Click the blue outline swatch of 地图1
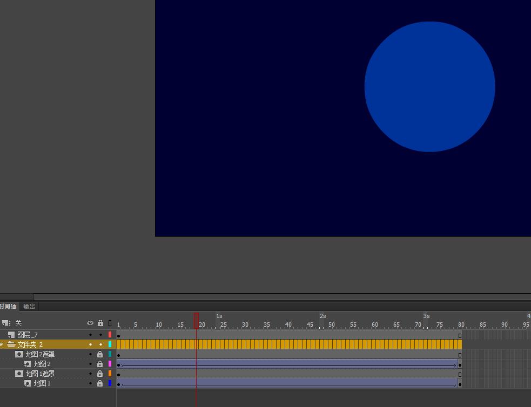Viewport: 531px width, 407px height. click(x=110, y=383)
